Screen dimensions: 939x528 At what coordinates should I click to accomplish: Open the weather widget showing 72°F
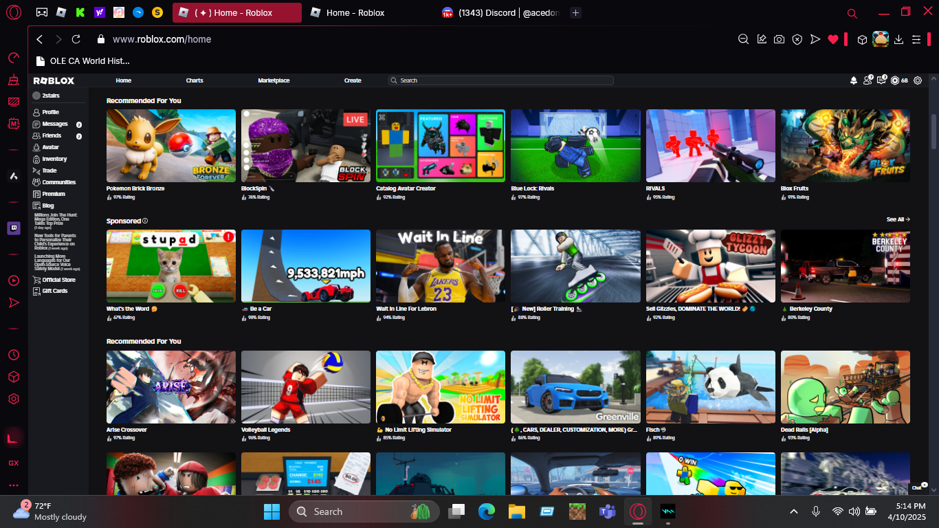(x=50, y=511)
